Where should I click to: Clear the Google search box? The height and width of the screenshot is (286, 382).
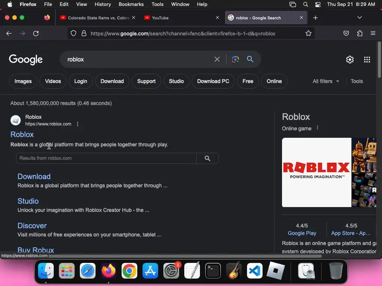coord(217,59)
